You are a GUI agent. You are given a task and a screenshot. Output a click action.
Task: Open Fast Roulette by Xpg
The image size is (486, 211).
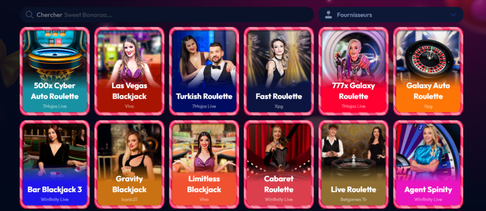coord(279,71)
